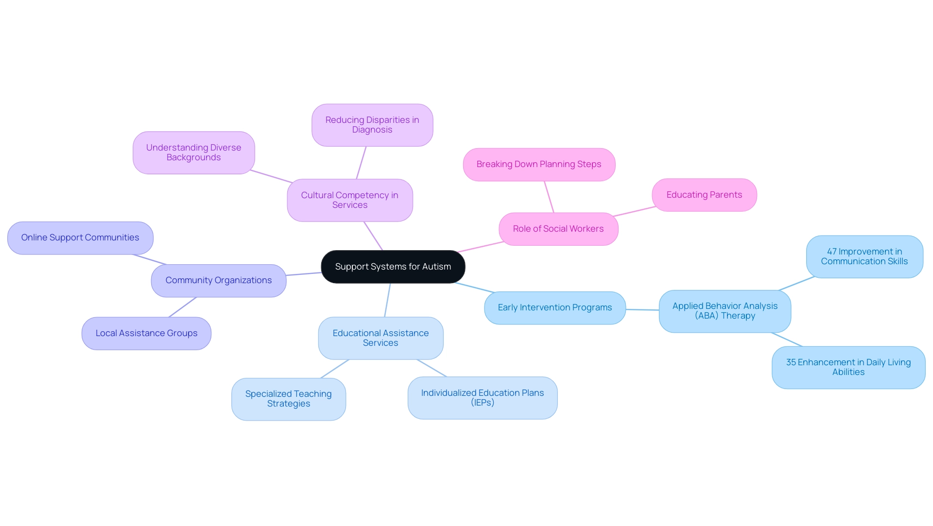Toggle visibility of Breaking Down Planning Steps node
The width and height of the screenshot is (933, 526).
pyautogui.click(x=539, y=164)
